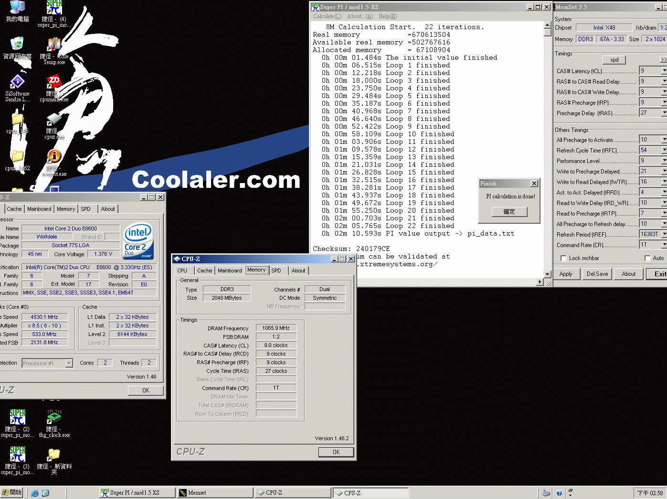Switch to Super PI taskbar button
Viewport: 667px width, 499px height.
137,493
